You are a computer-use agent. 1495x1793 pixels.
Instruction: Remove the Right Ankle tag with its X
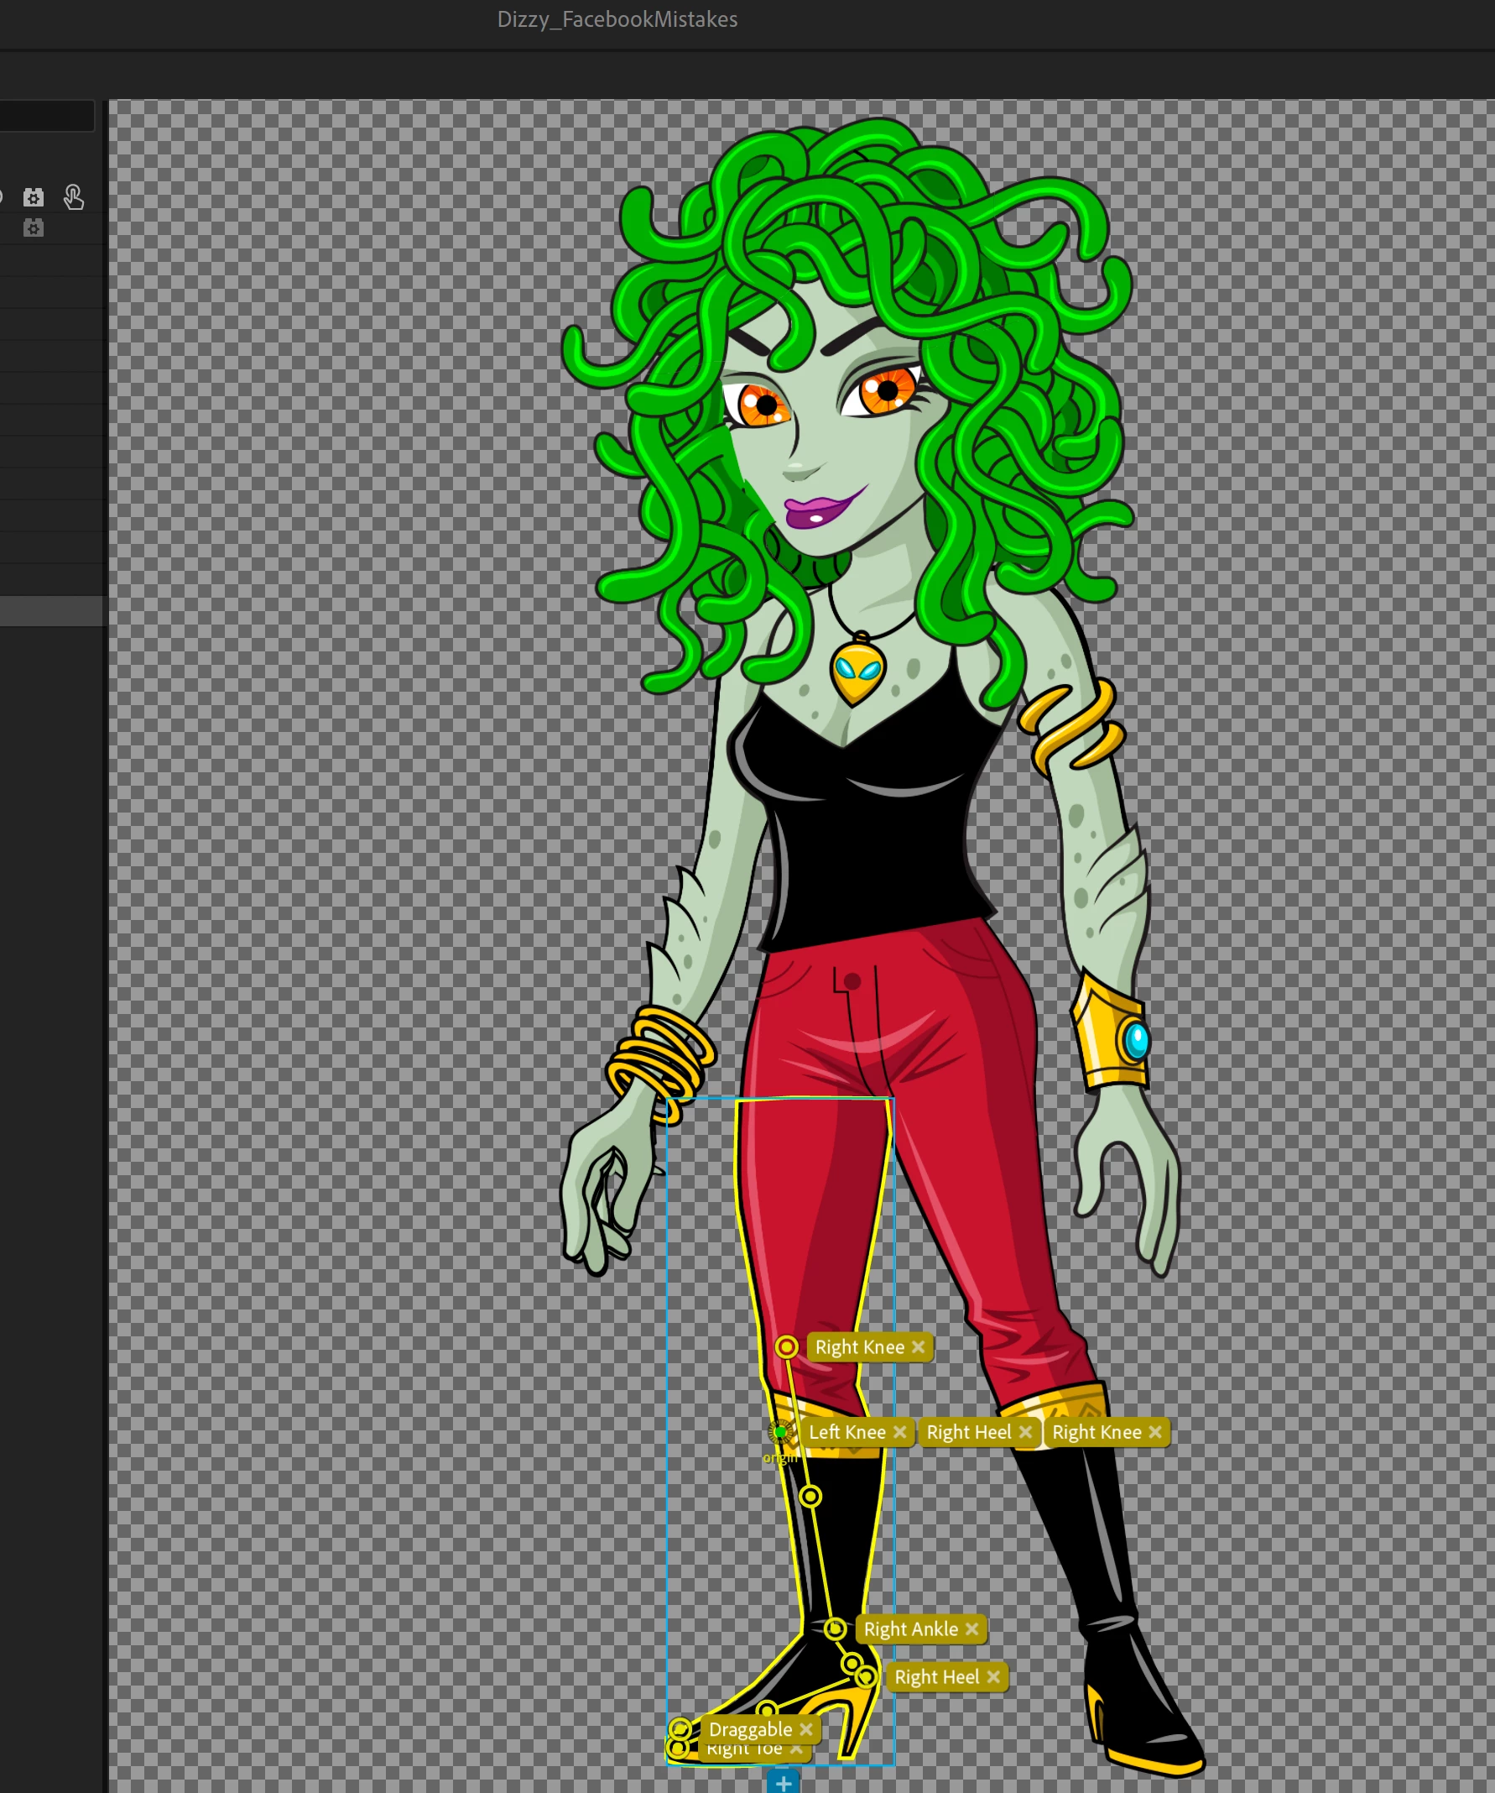[971, 1629]
